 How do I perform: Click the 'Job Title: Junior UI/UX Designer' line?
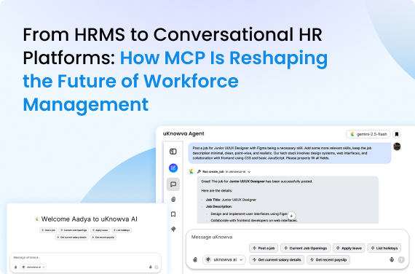coord(231,200)
